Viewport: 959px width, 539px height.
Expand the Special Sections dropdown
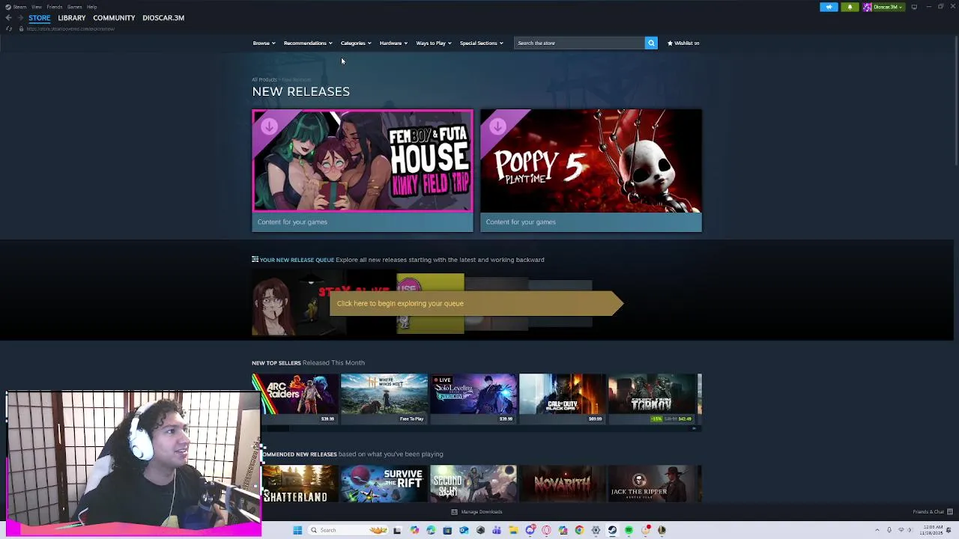(481, 43)
